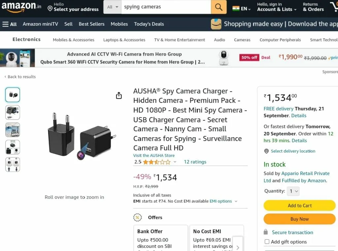Open Best Sellers in navigation bar
The image size is (338, 251).
91,24
